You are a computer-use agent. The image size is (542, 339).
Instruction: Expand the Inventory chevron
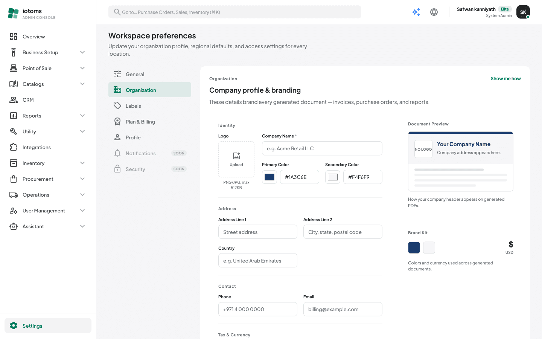point(82,163)
